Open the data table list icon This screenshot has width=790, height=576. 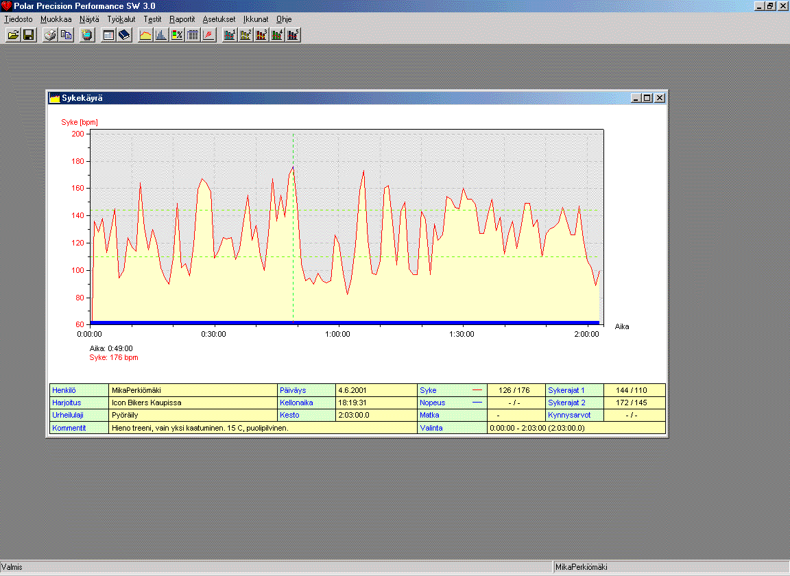pyautogui.click(x=193, y=35)
